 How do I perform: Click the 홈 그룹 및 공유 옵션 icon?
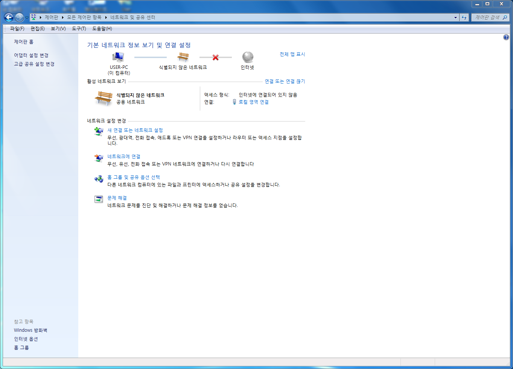point(99,179)
